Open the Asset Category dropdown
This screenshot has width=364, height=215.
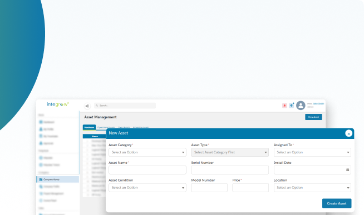pos(147,152)
